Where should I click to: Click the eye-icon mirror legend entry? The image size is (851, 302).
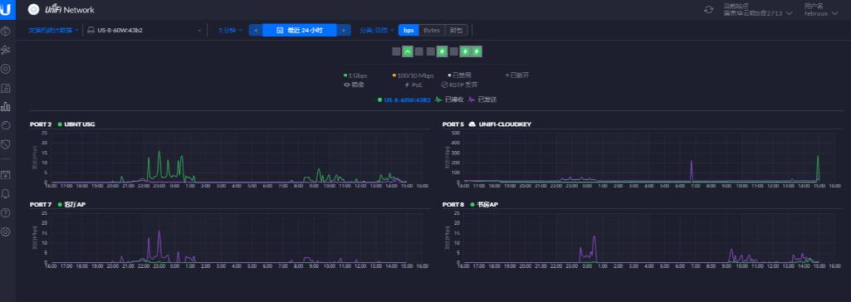click(354, 85)
